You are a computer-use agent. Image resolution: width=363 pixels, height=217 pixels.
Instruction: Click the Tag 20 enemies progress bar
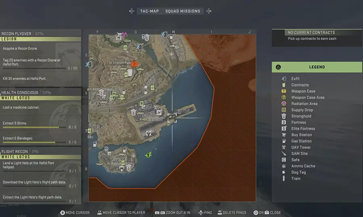click(x=34, y=69)
